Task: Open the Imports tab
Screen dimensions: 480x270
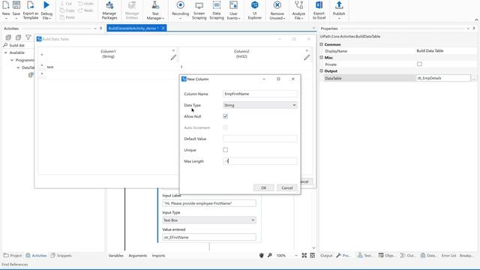Action: pos(158,255)
